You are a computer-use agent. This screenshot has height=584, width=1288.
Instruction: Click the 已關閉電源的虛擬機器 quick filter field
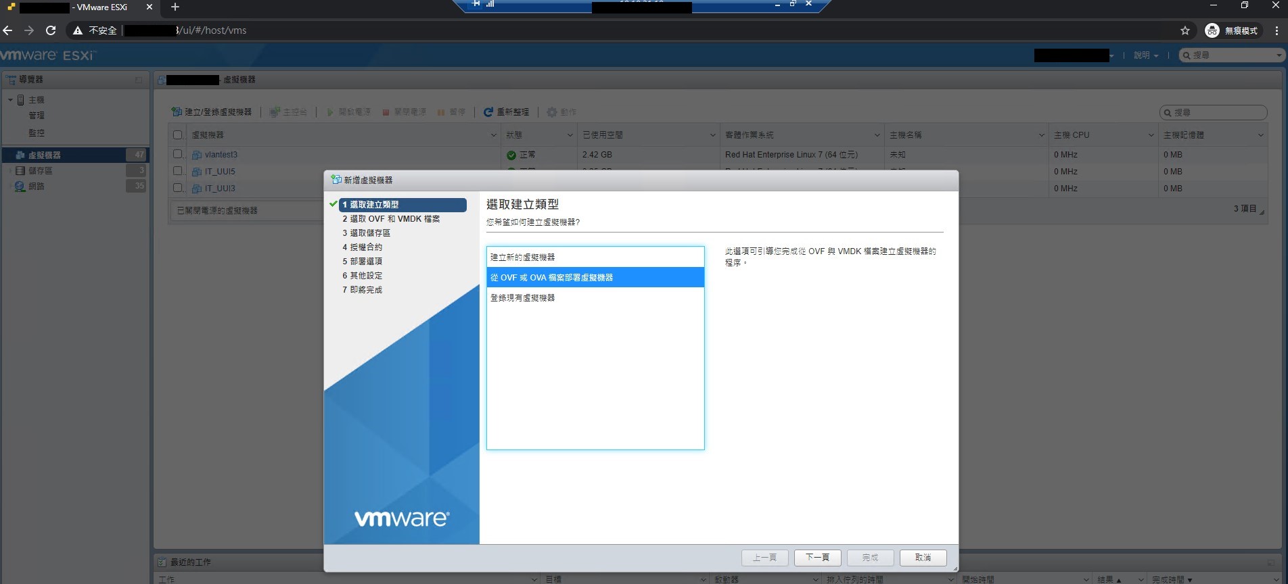pyautogui.click(x=246, y=211)
